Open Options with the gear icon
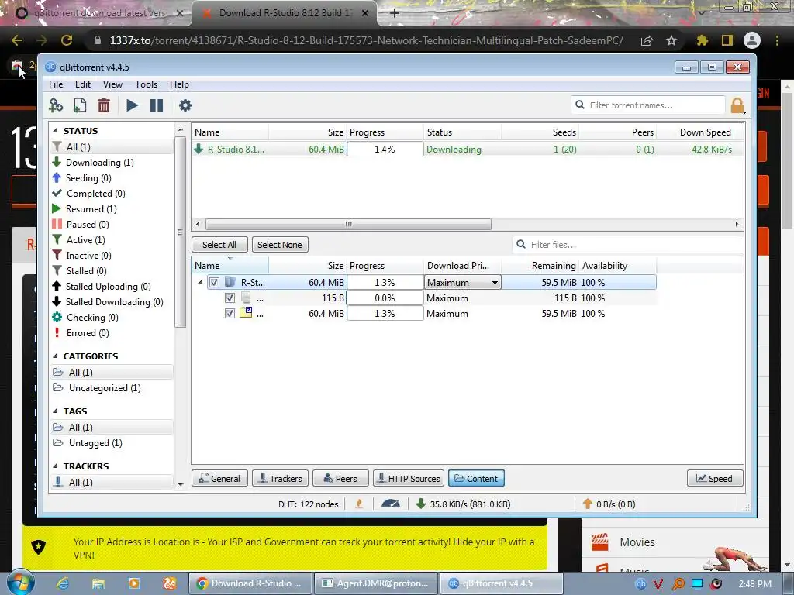 click(185, 105)
